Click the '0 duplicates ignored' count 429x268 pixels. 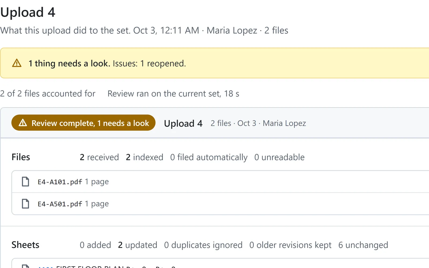203,245
